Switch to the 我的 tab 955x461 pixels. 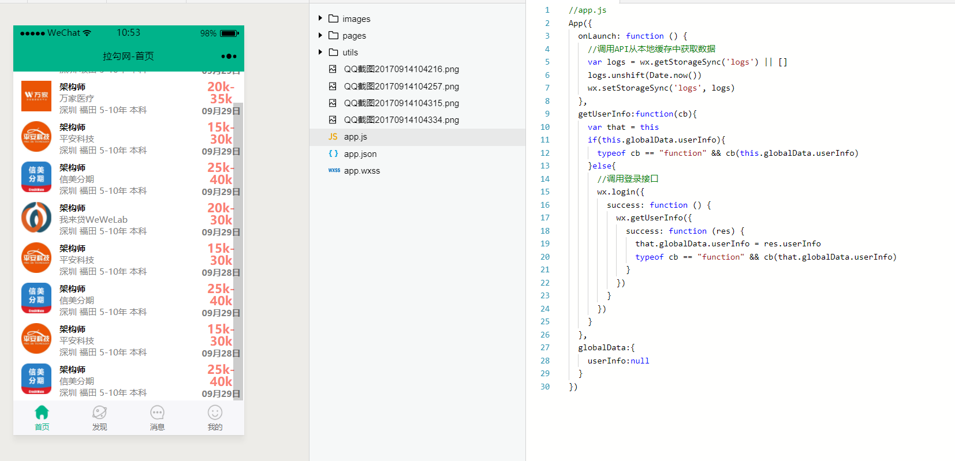215,418
